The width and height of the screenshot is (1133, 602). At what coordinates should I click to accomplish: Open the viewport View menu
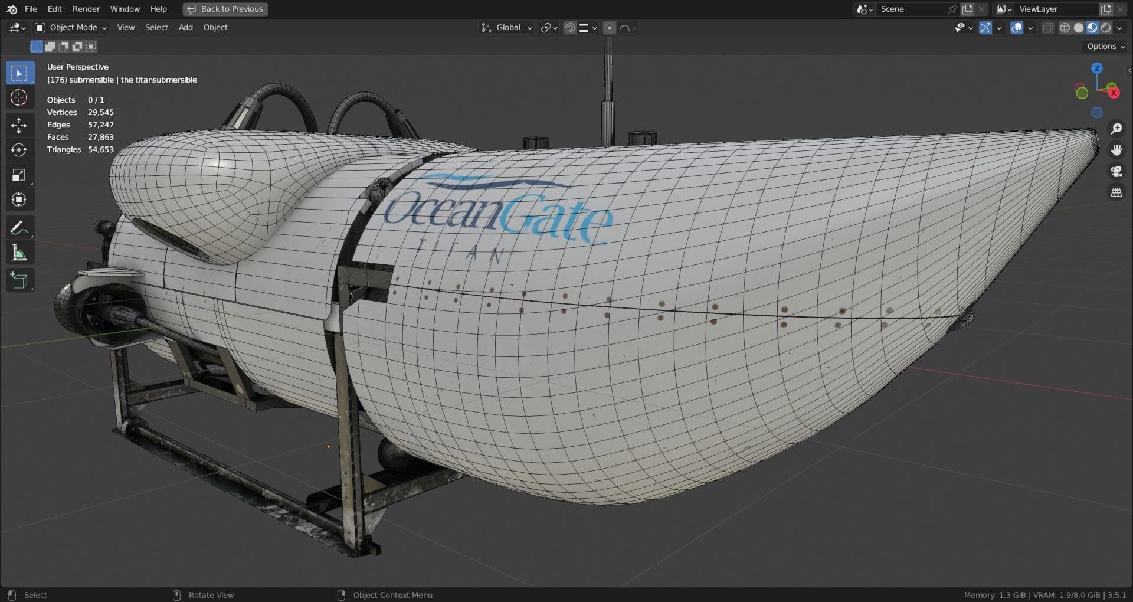pos(126,28)
